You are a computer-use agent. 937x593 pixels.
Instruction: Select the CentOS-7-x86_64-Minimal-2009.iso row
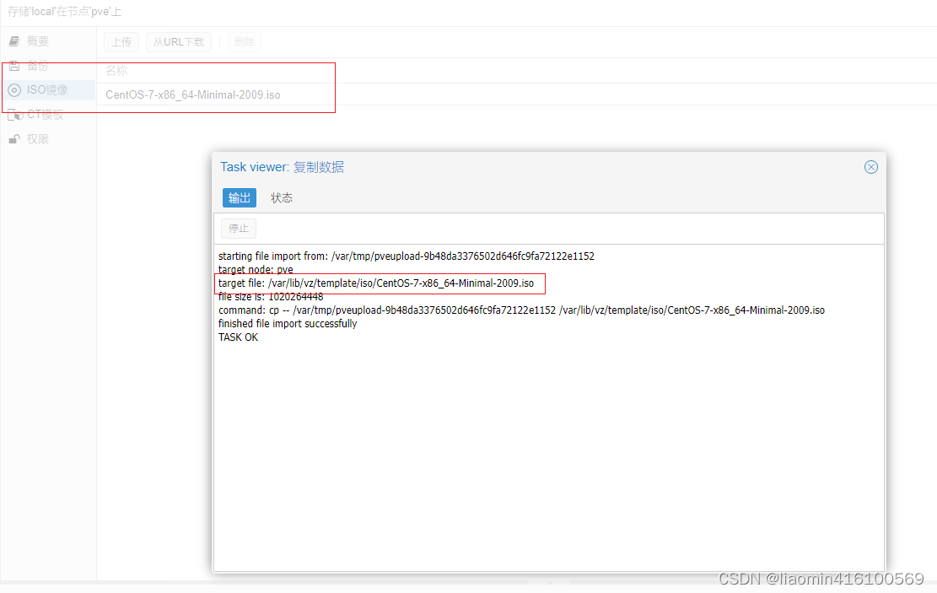pyautogui.click(x=516, y=94)
